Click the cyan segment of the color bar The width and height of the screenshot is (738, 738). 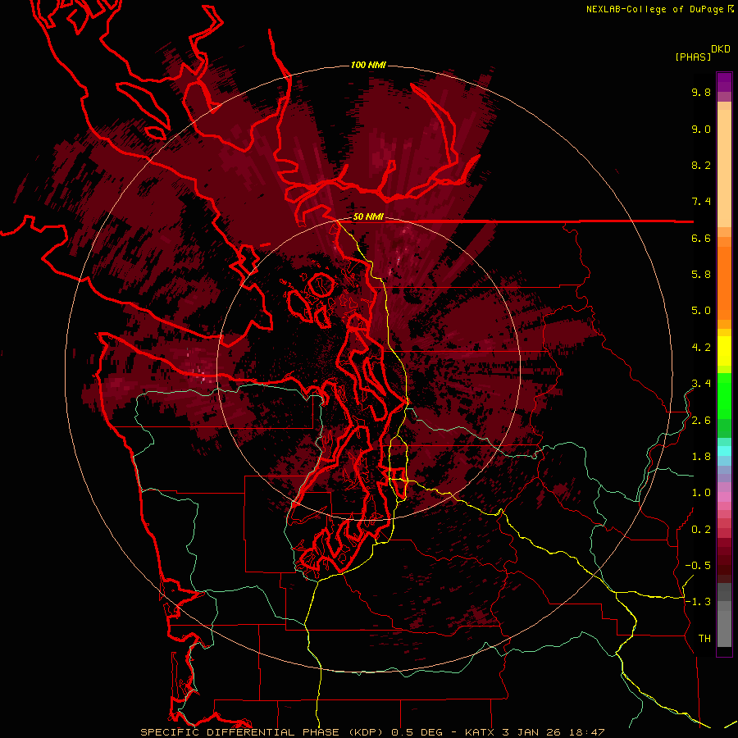724,451
